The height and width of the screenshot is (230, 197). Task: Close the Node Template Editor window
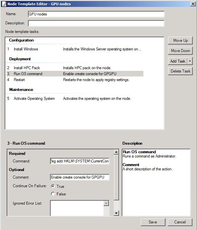[193, 4]
